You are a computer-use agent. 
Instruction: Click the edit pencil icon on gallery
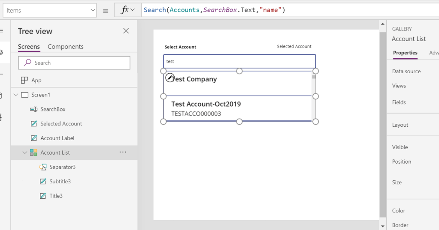(x=170, y=78)
